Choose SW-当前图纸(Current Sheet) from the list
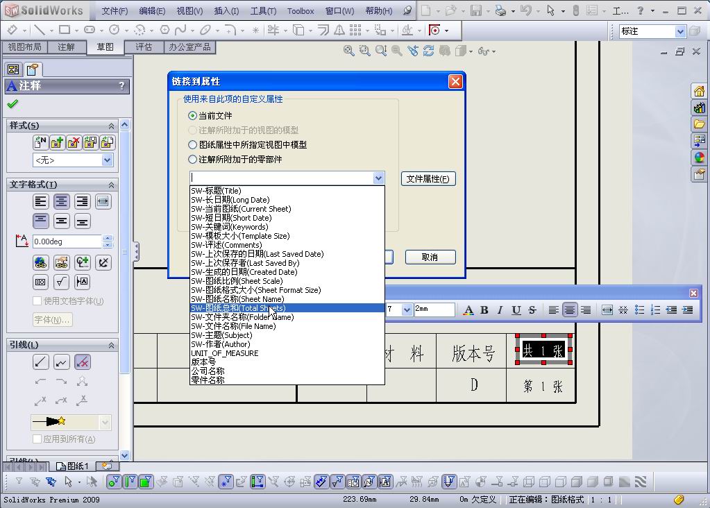Viewport: 710px width, 508px height. click(x=287, y=209)
